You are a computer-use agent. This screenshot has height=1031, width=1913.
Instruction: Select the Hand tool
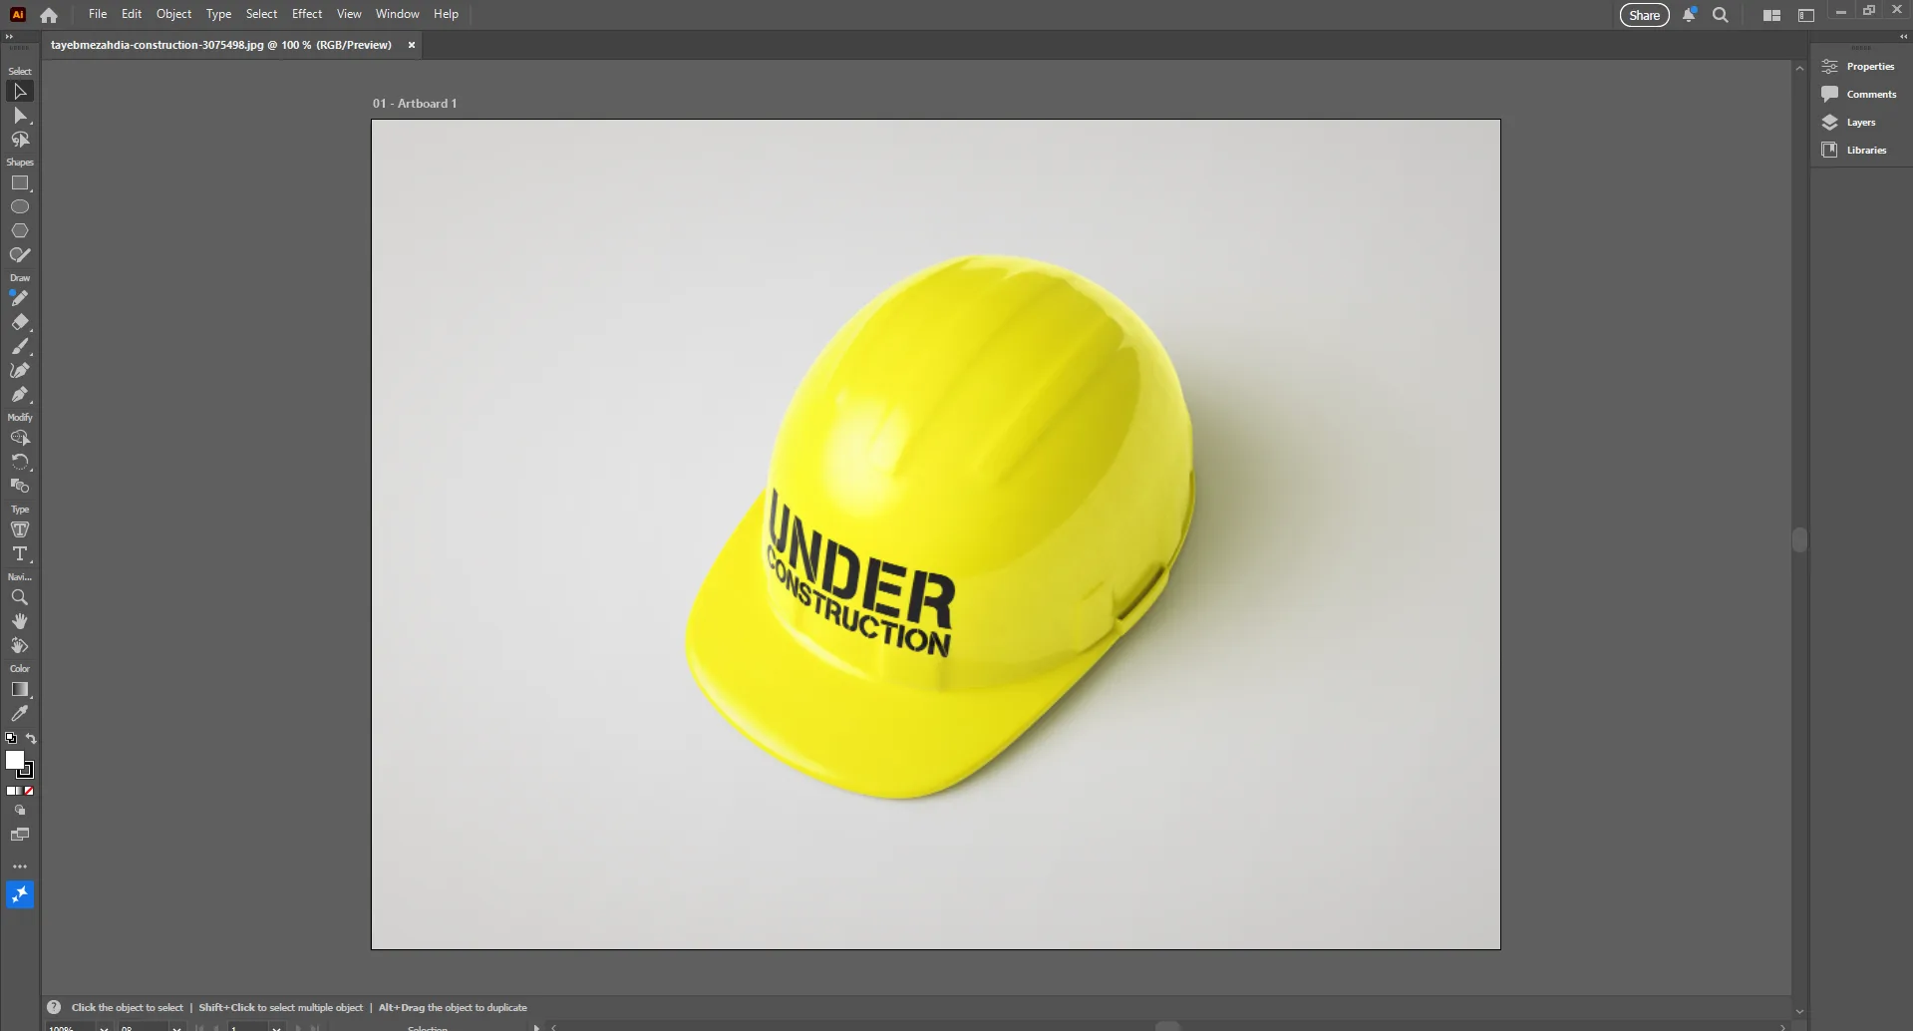[20, 622]
